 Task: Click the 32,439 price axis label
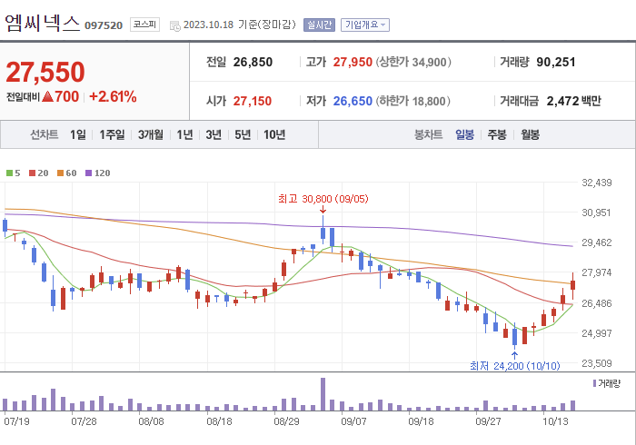(597, 183)
